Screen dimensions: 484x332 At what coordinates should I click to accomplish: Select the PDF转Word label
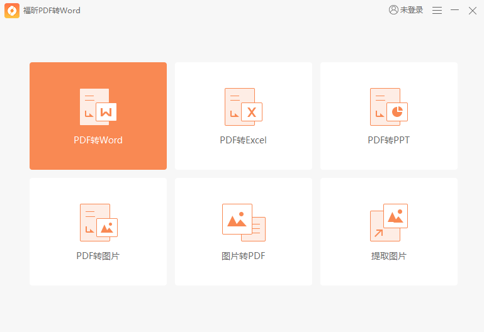98,140
